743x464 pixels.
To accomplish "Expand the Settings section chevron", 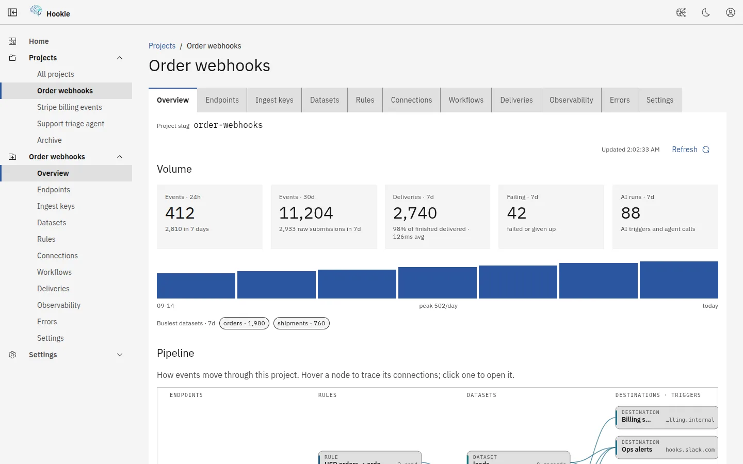I will (x=120, y=355).
